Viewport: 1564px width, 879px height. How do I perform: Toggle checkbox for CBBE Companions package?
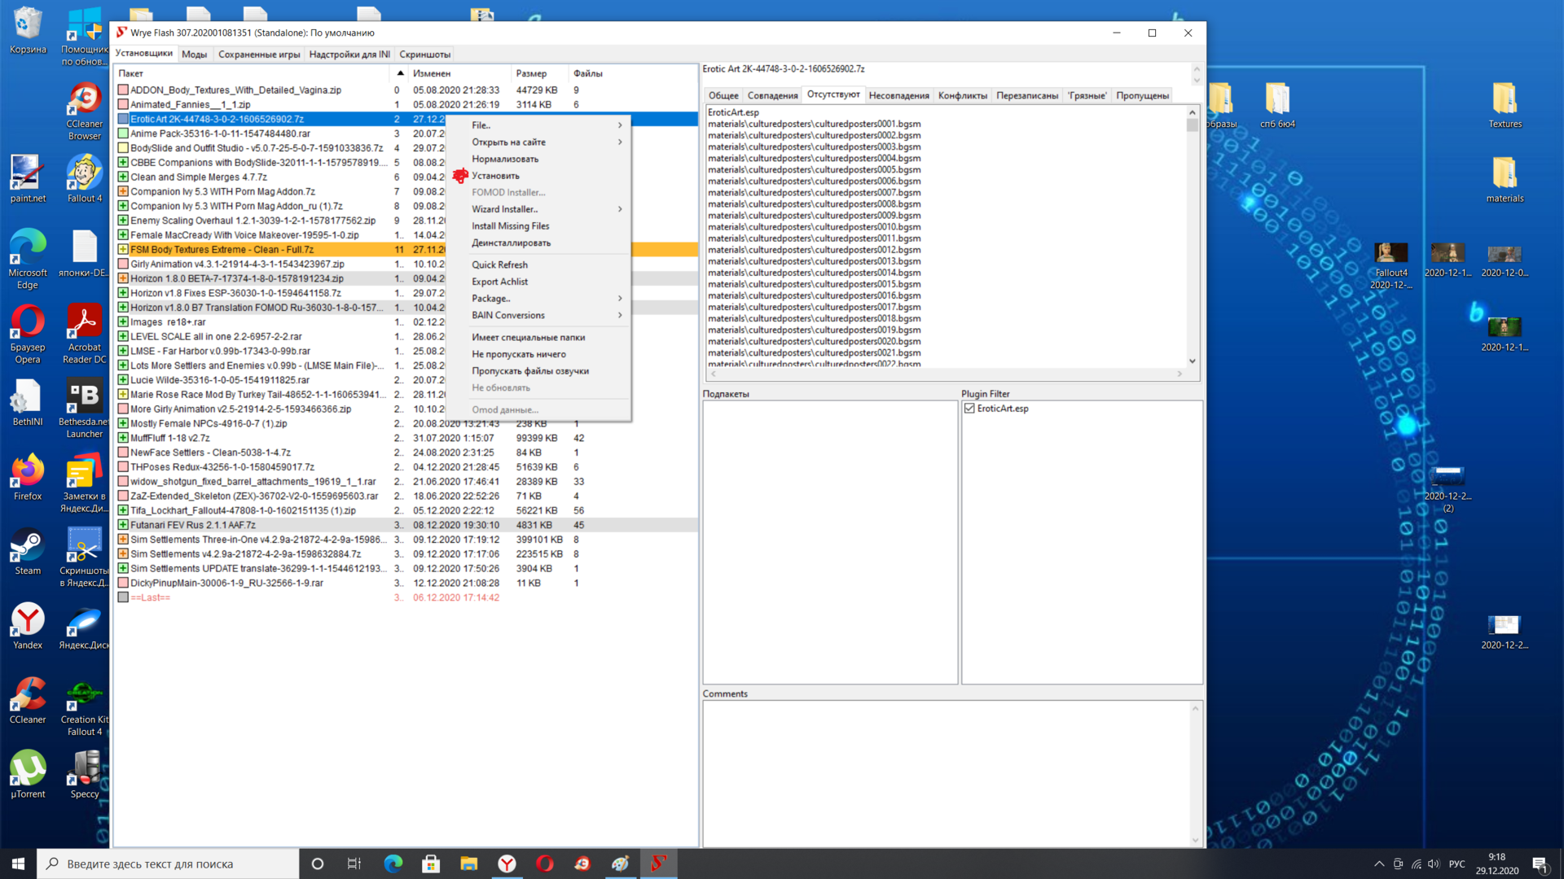[123, 163]
